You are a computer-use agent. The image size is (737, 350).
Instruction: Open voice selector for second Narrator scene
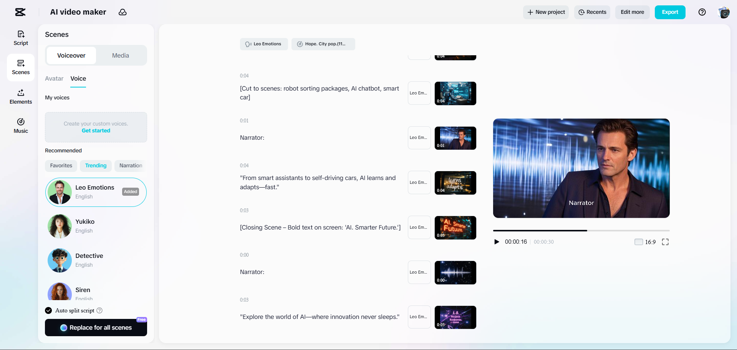pyautogui.click(x=419, y=272)
